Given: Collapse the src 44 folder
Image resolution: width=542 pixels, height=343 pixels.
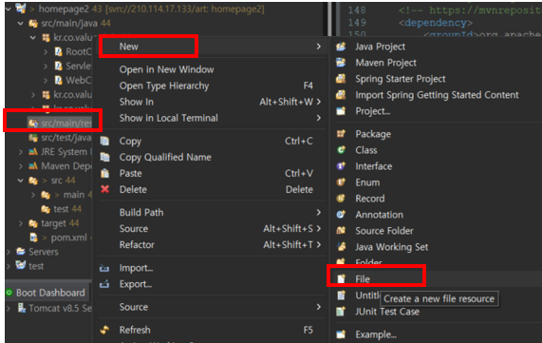Looking at the screenshot, I should [20, 181].
